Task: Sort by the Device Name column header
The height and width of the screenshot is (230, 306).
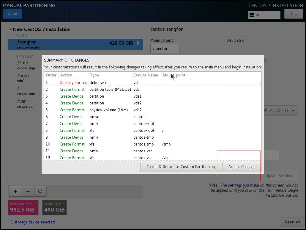Action: point(146,75)
